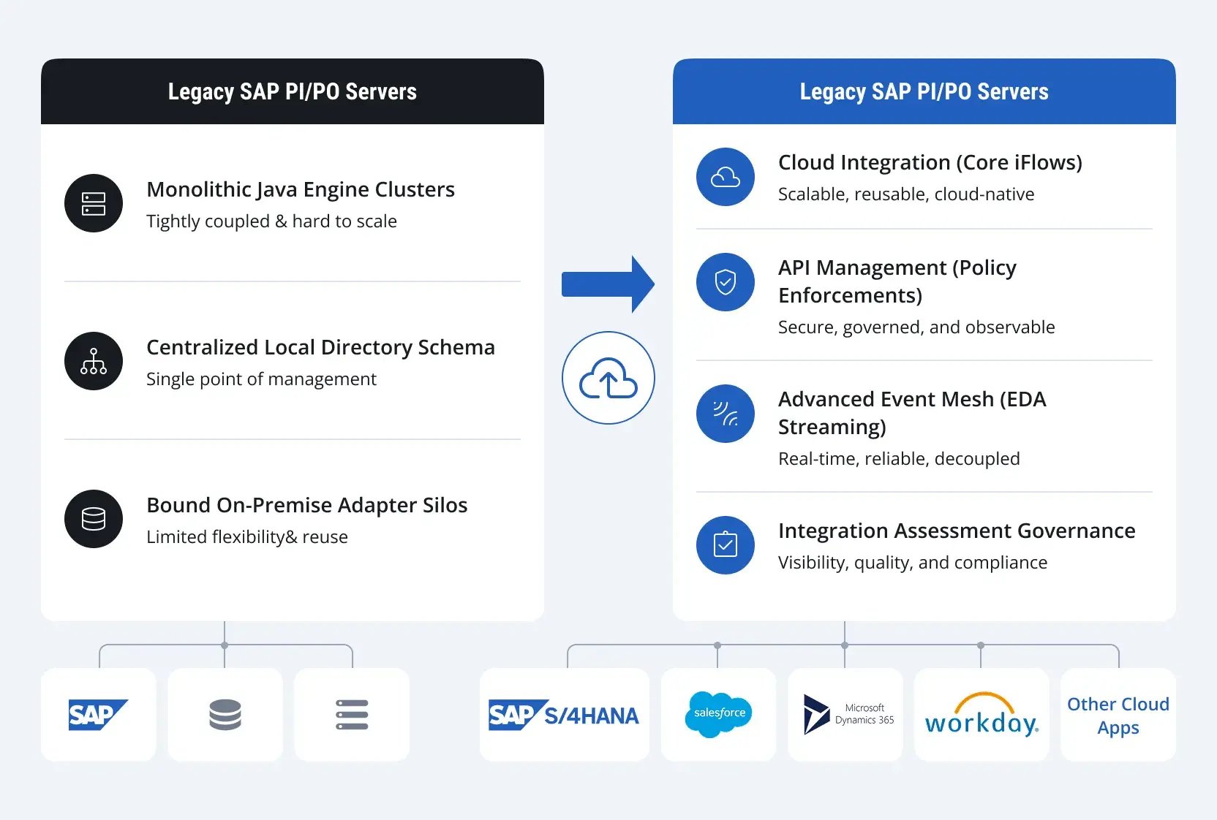The height and width of the screenshot is (820, 1217).
Task: Click the text Secure, governed, and observable
Action: (x=916, y=327)
